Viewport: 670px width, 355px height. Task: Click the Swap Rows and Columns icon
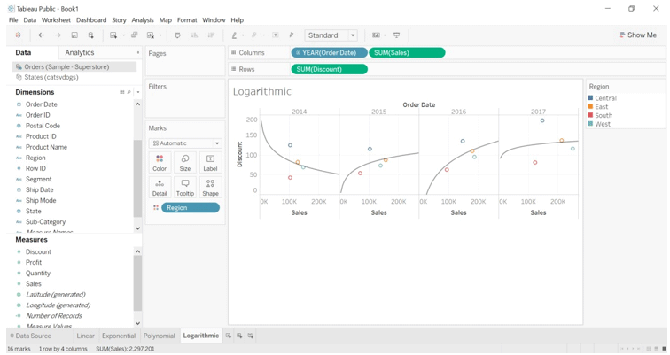[178, 35]
